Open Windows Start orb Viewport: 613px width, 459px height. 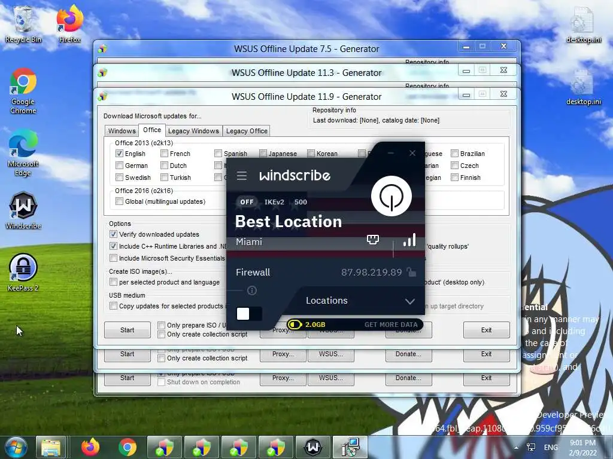coord(16,447)
